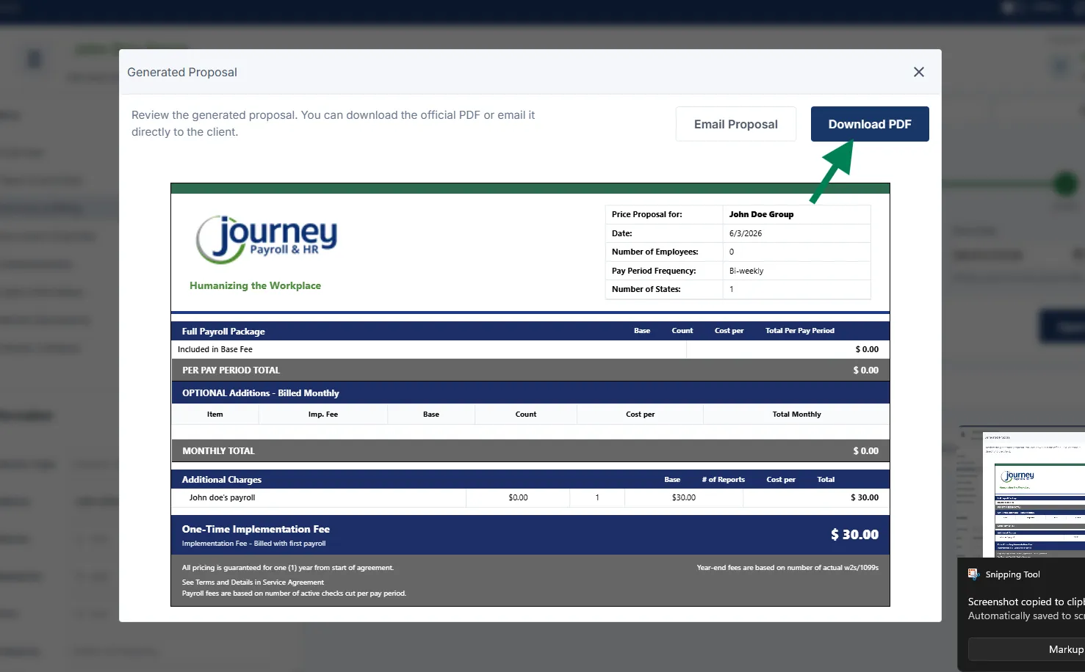Click the Snipping Tool app icon
This screenshot has height=672, width=1085.
(x=974, y=574)
